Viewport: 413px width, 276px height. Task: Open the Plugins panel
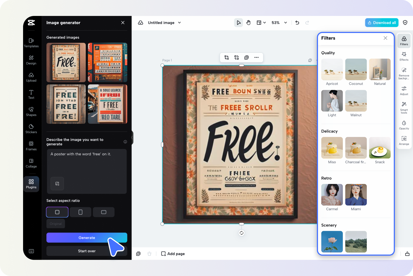pyautogui.click(x=31, y=184)
